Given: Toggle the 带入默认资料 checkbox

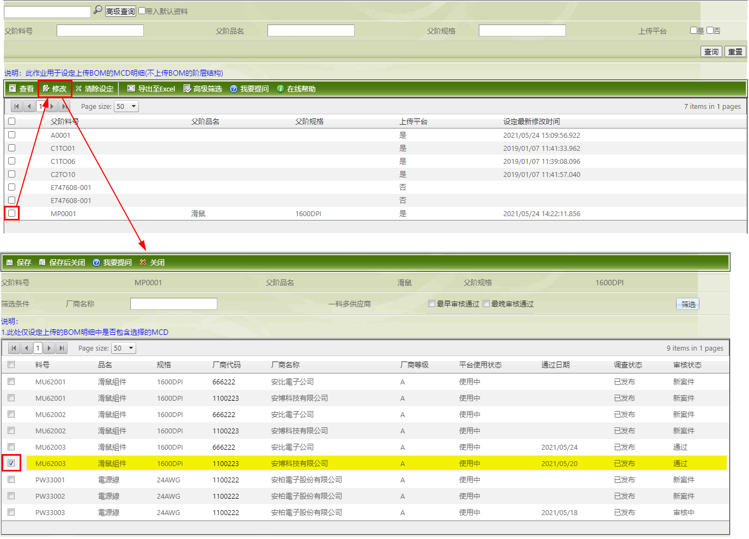Looking at the screenshot, I should click(142, 11).
